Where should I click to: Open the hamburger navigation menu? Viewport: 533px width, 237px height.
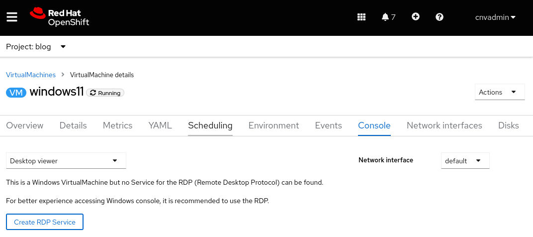click(12, 17)
